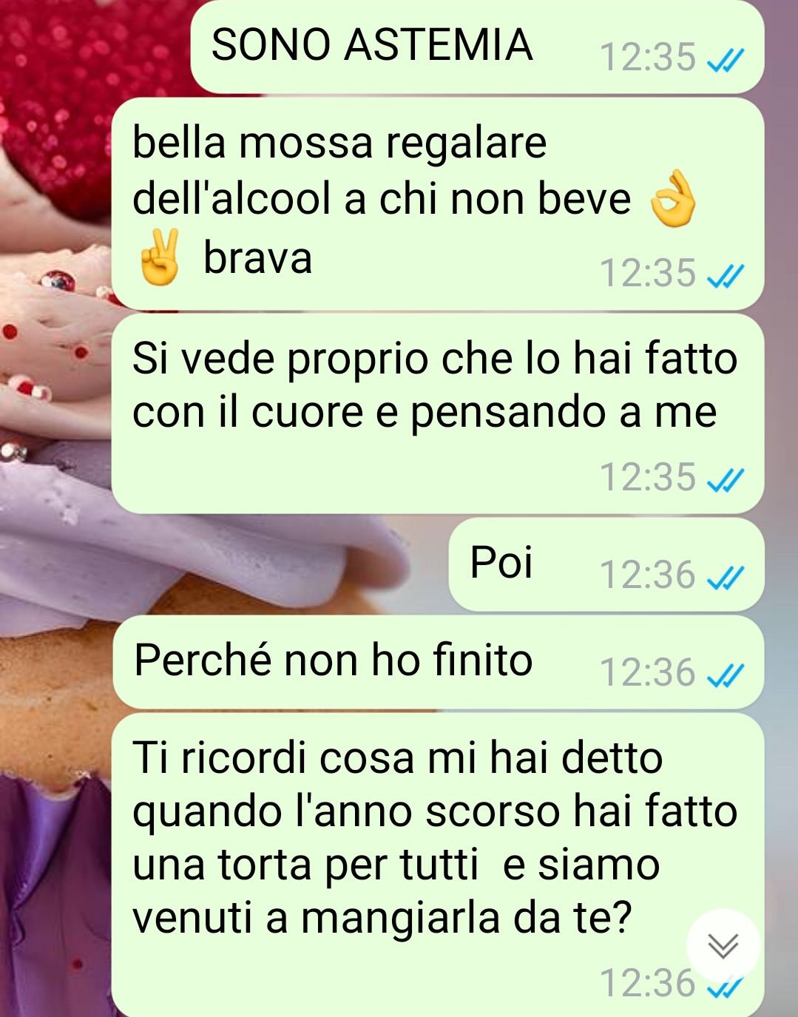
Task: Tap read checkmarks on SONO ASTEMIA message
Action: [725, 60]
